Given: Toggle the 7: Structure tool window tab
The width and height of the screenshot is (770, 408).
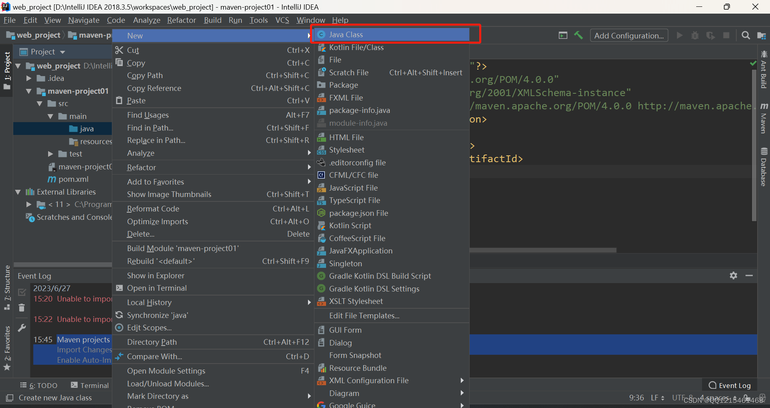Looking at the screenshot, I should tap(7, 287).
